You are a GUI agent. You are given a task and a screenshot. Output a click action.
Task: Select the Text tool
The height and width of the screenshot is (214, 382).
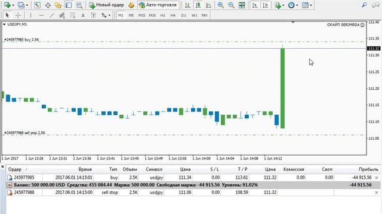[x=83, y=15]
